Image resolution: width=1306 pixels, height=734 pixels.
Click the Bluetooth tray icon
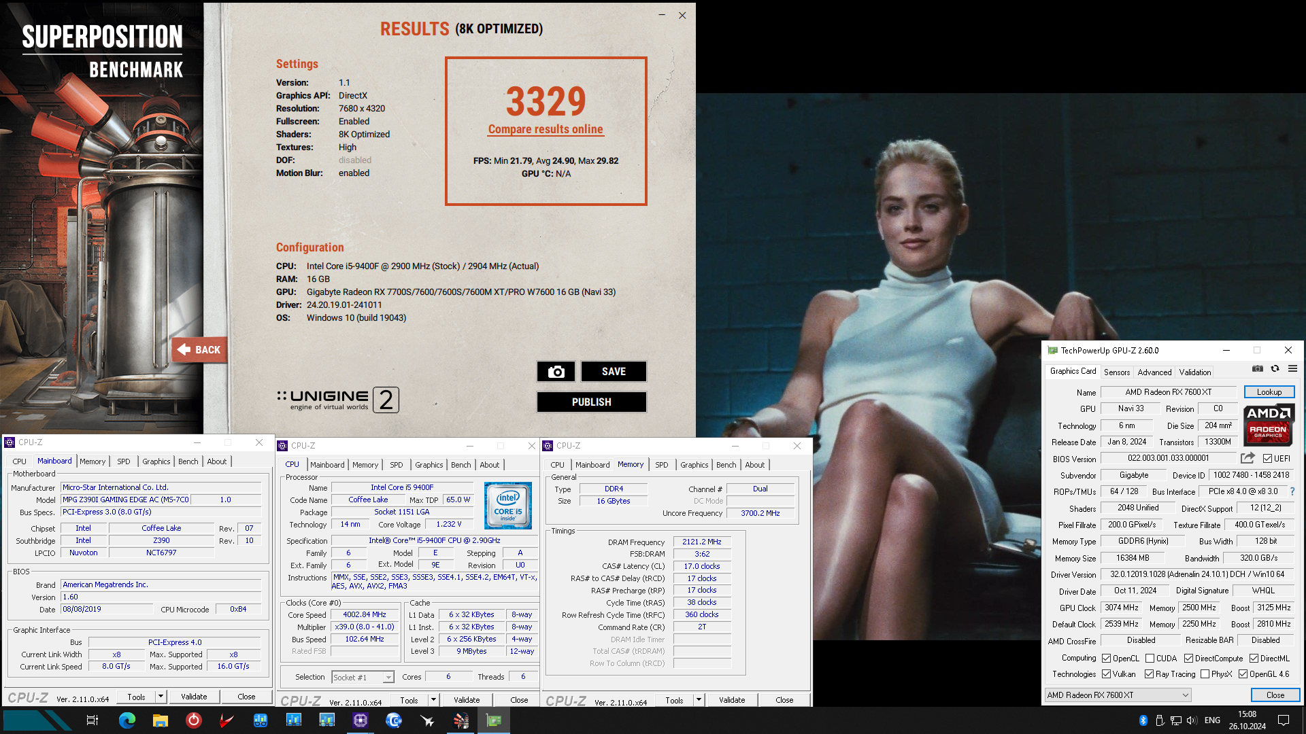pos(1143,720)
